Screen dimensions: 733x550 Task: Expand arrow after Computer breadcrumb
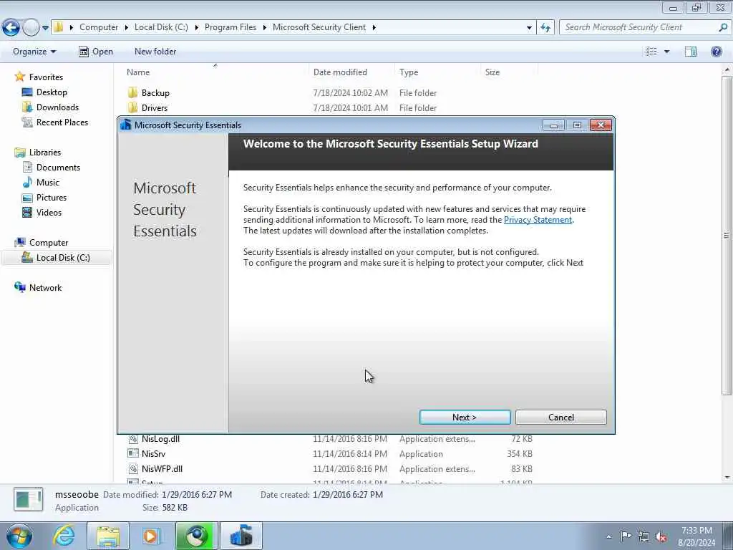pos(126,28)
